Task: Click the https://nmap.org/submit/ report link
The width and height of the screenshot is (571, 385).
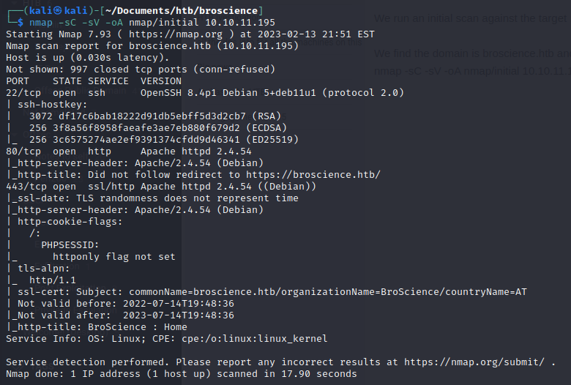Action: click(x=474, y=362)
